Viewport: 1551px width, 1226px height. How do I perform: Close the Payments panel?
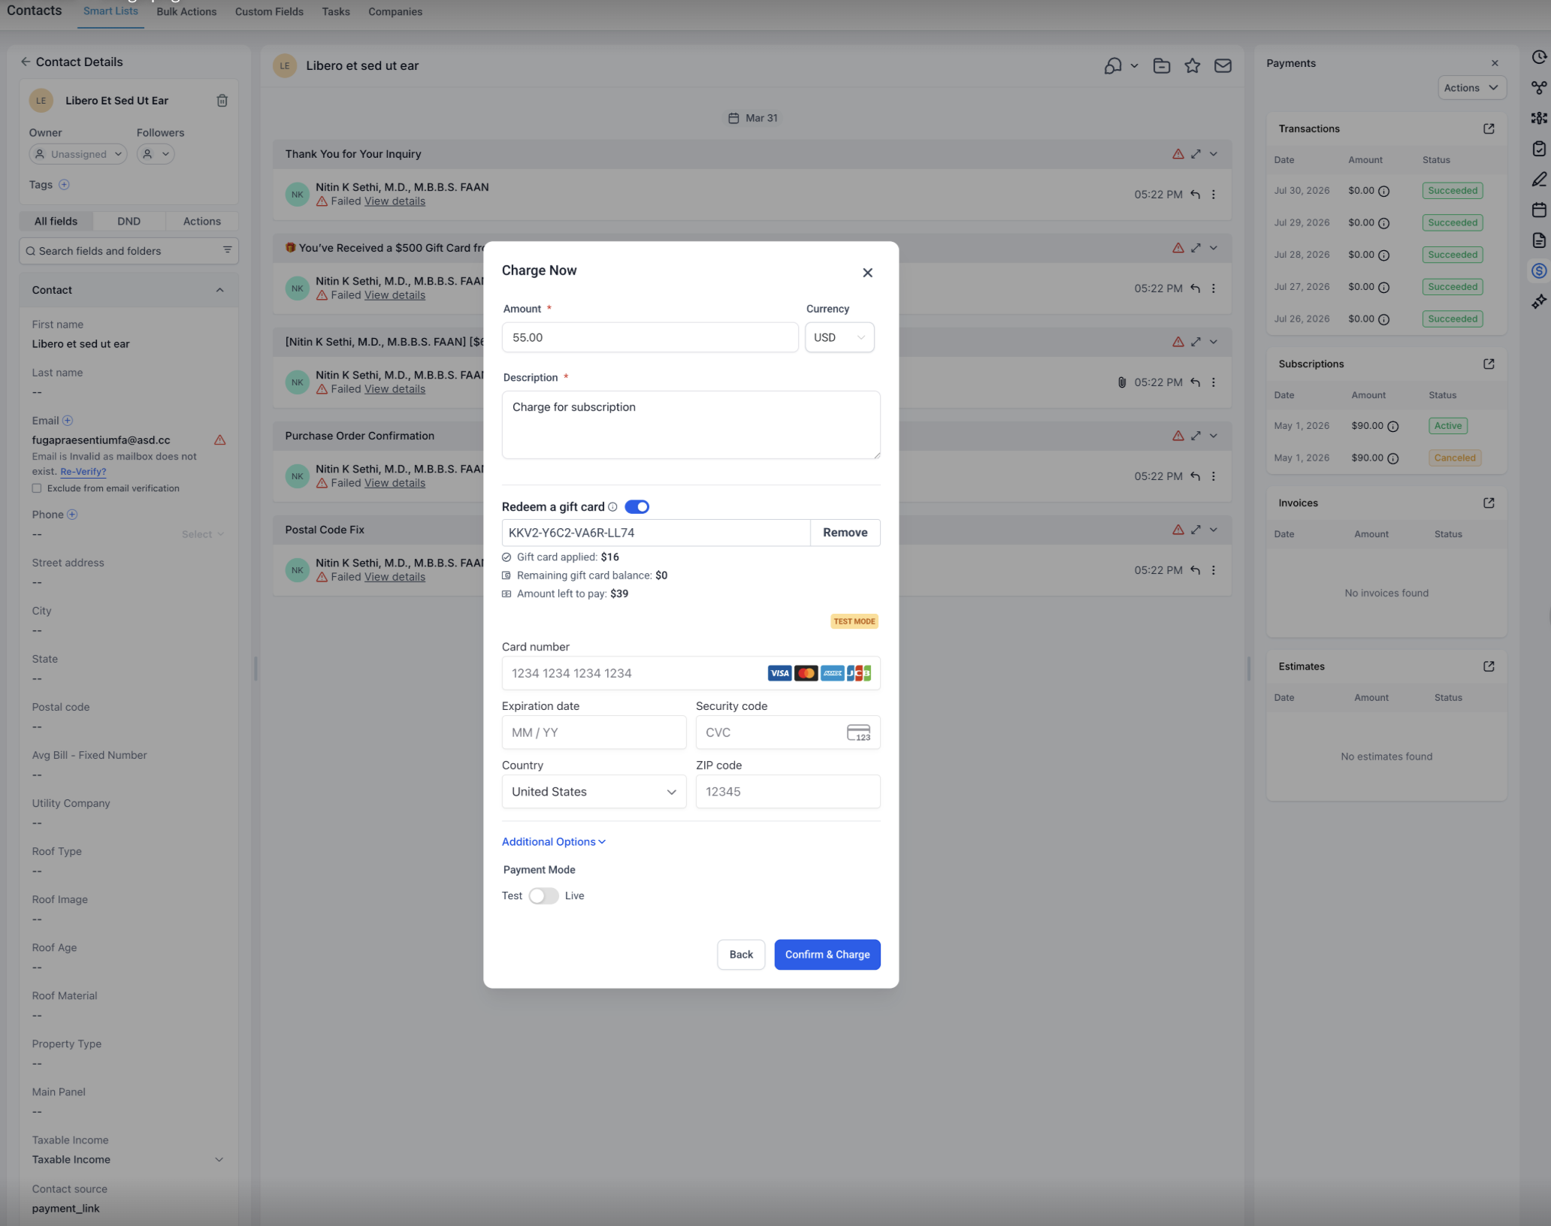[x=1495, y=63]
